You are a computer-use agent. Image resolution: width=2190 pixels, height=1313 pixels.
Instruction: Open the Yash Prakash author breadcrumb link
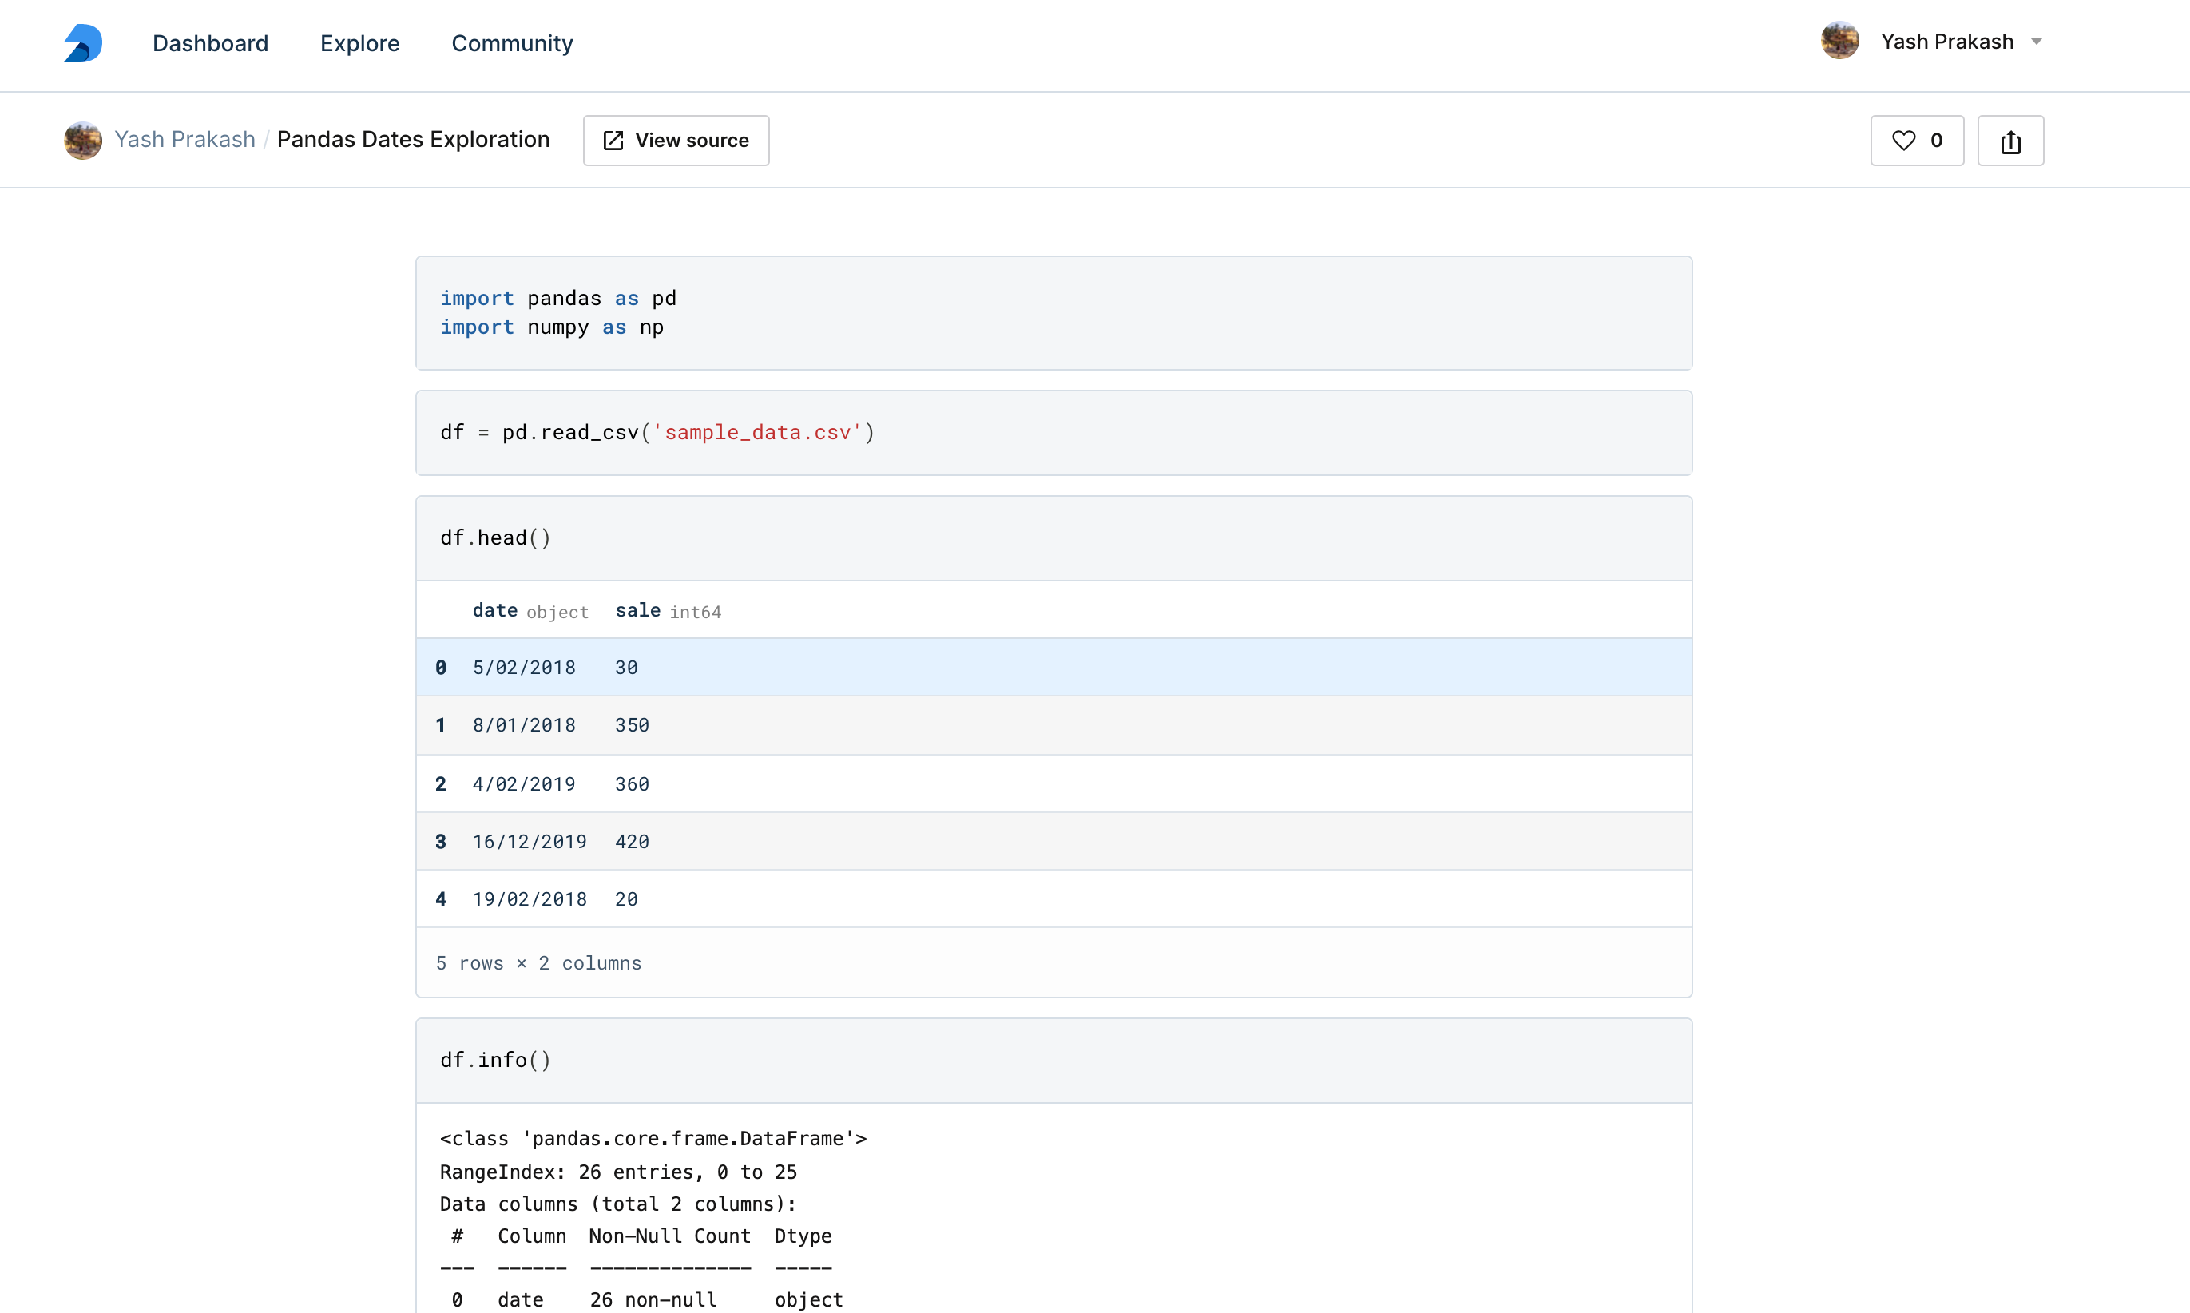click(x=185, y=140)
